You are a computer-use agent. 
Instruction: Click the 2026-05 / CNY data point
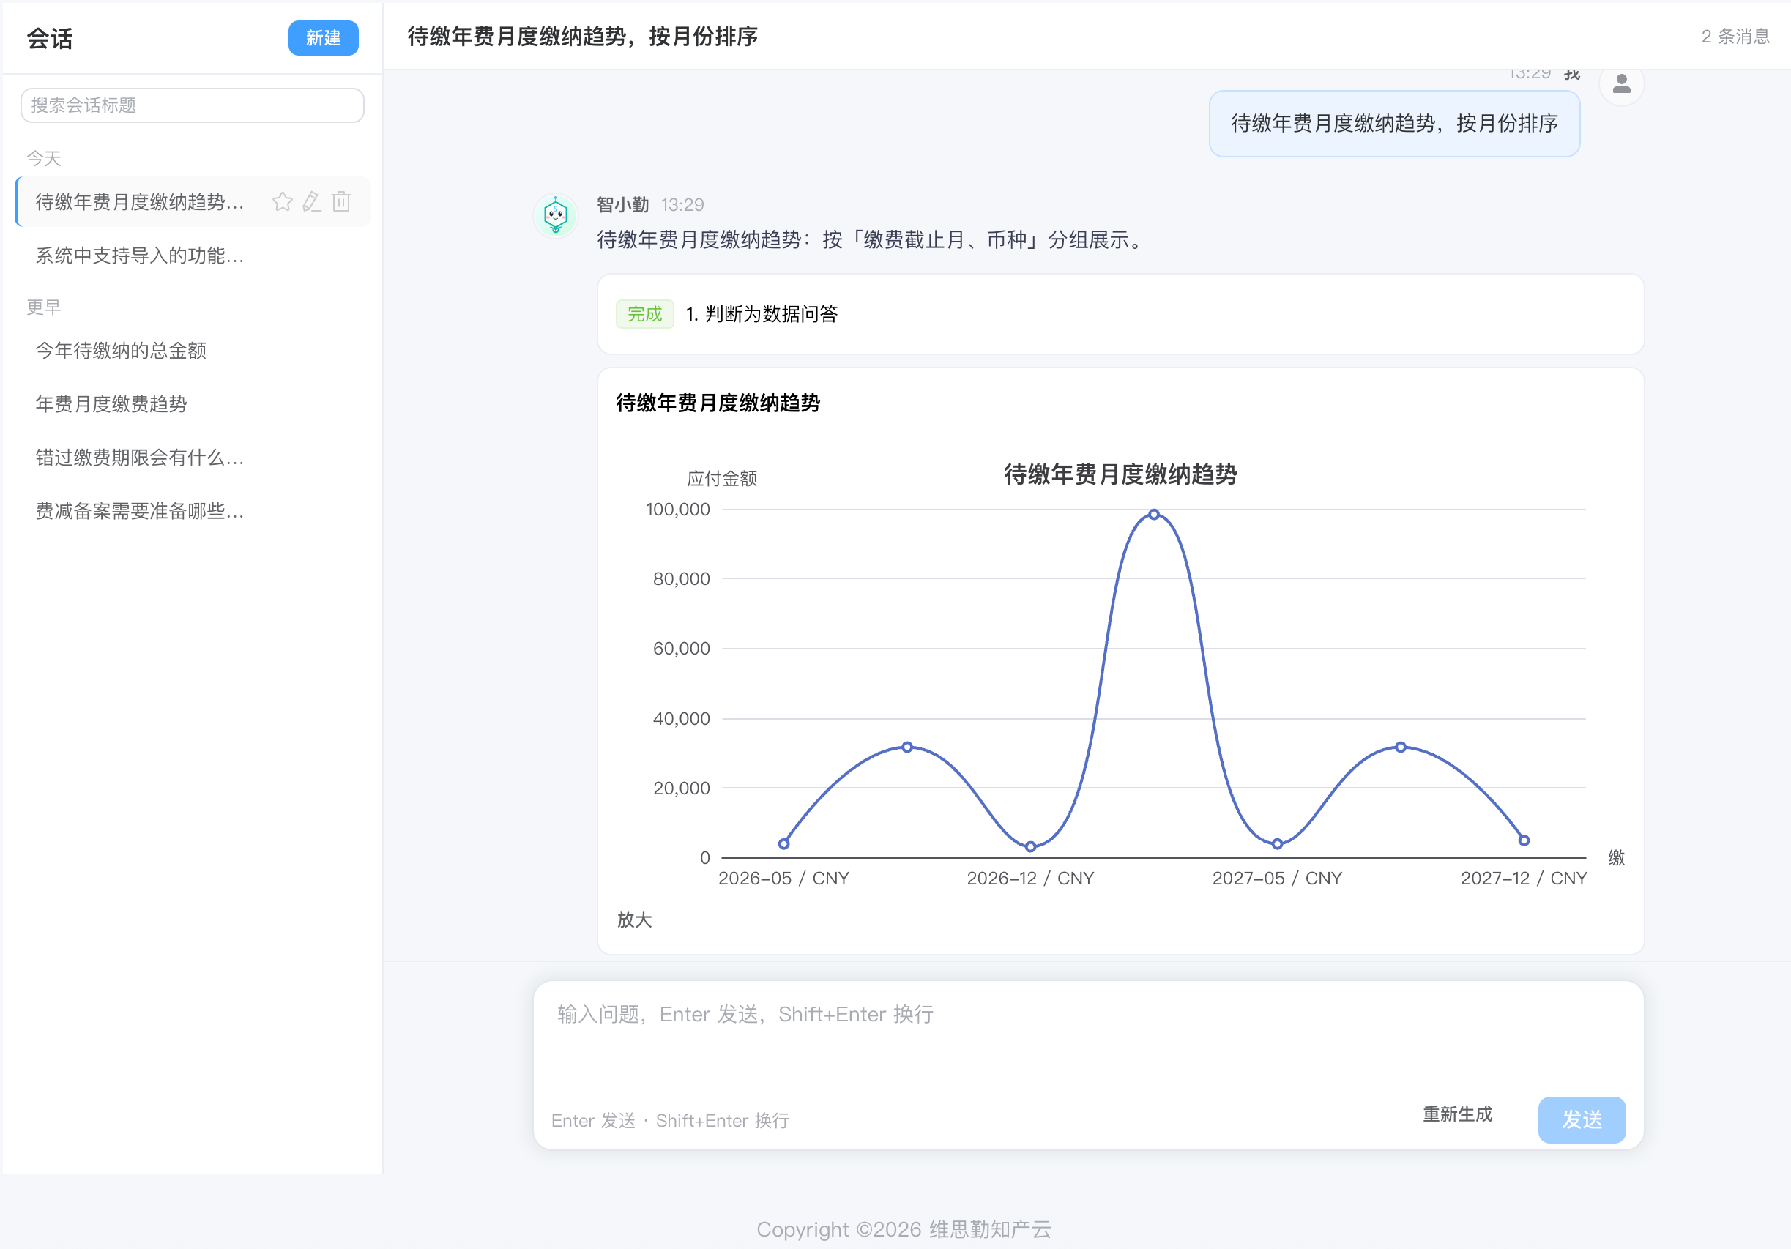pyautogui.click(x=784, y=844)
